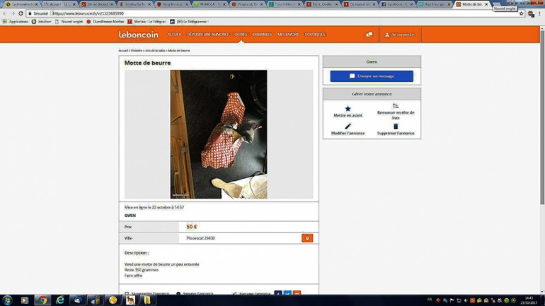Open Chrome from the Windows taskbar
The width and height of the screenshot is (545, 306).
tap(42, 300)
